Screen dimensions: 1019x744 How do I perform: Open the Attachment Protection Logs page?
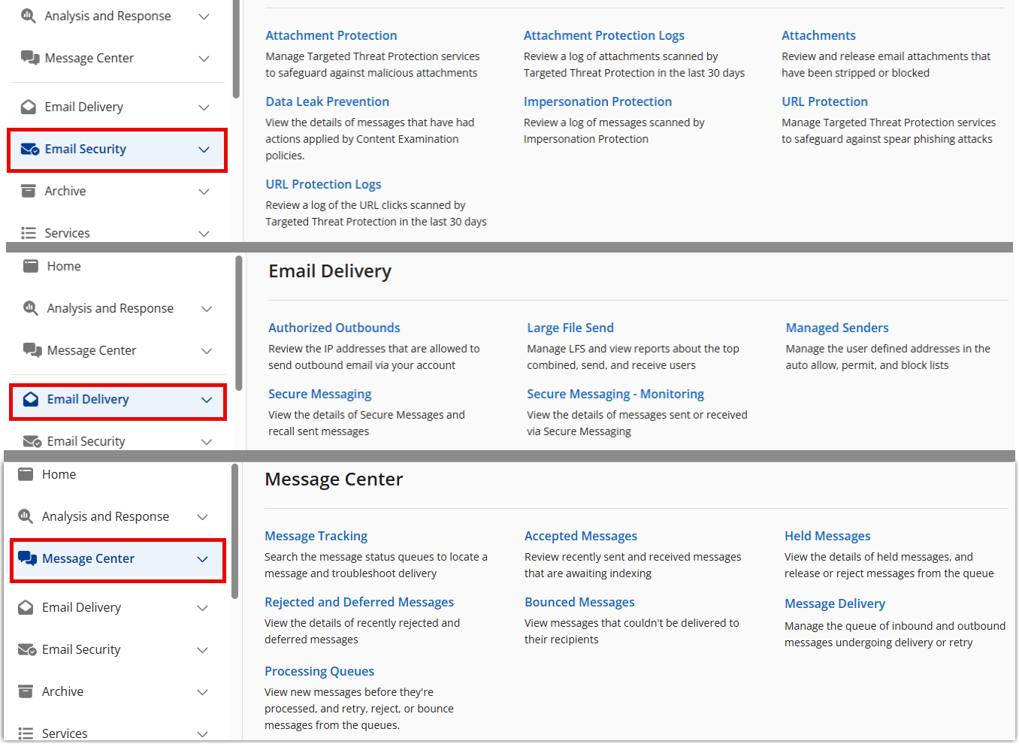point(603,35)
